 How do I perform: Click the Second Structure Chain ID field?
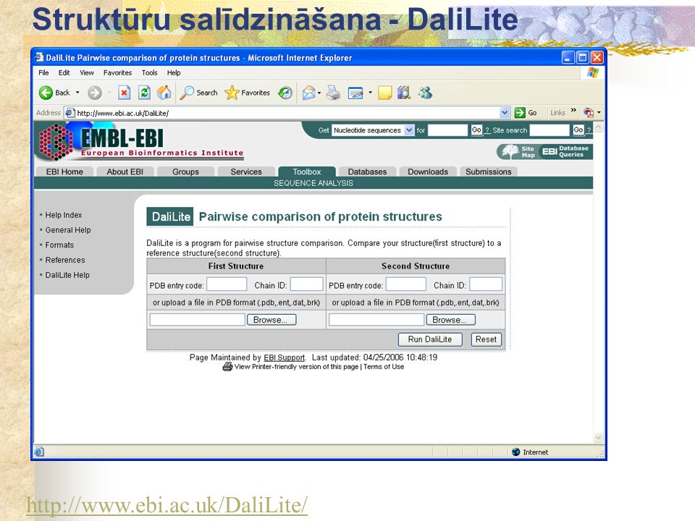click(x=486, y=284)
